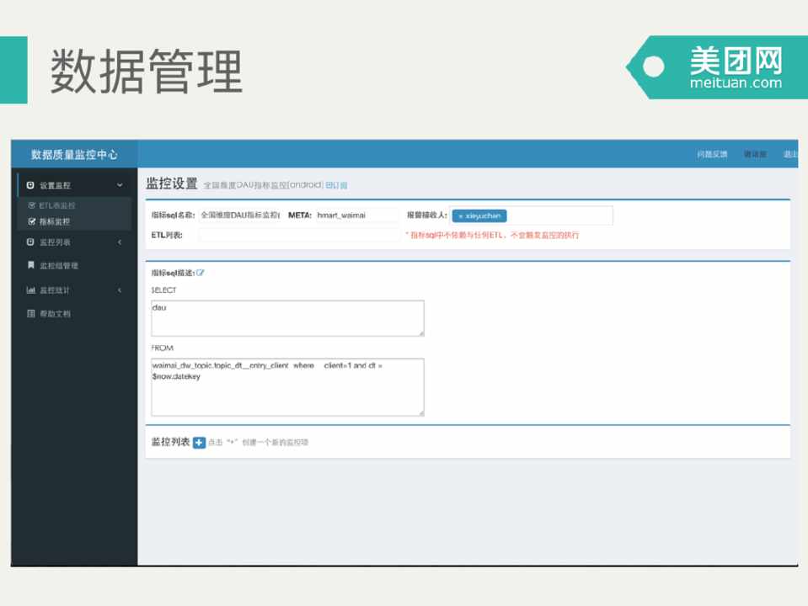This screenshot has width=808, height=606.
Task: Click the edit icon next to 指标sql描述
Action: point(201,273)
